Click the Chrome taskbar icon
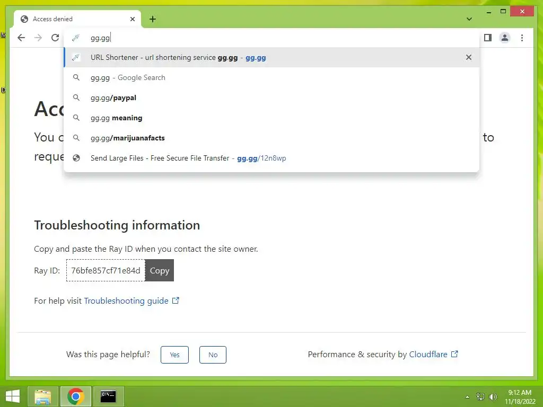543x407 pixels. (x=76, y=396)
